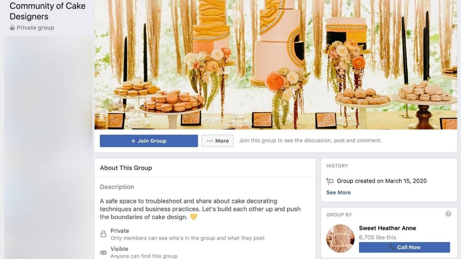
Task: Click the lock icon next to Private
Action: (x=103, y=234)
